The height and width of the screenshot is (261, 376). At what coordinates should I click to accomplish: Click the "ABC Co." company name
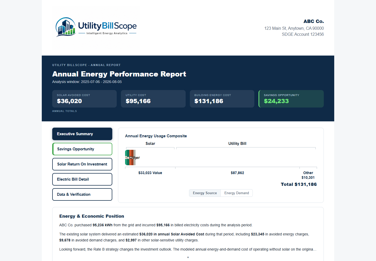coord(314,21)
